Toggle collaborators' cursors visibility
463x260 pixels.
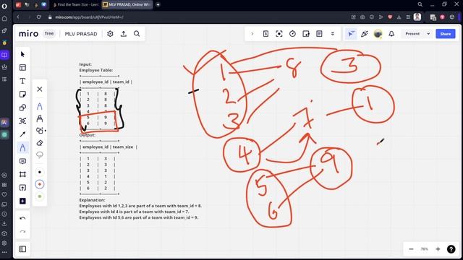(351, 34)
